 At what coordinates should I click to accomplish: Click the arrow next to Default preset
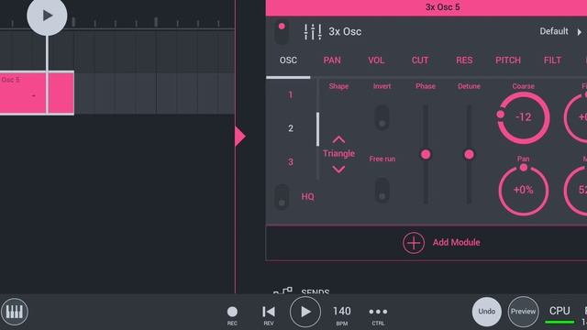[579, 32]
